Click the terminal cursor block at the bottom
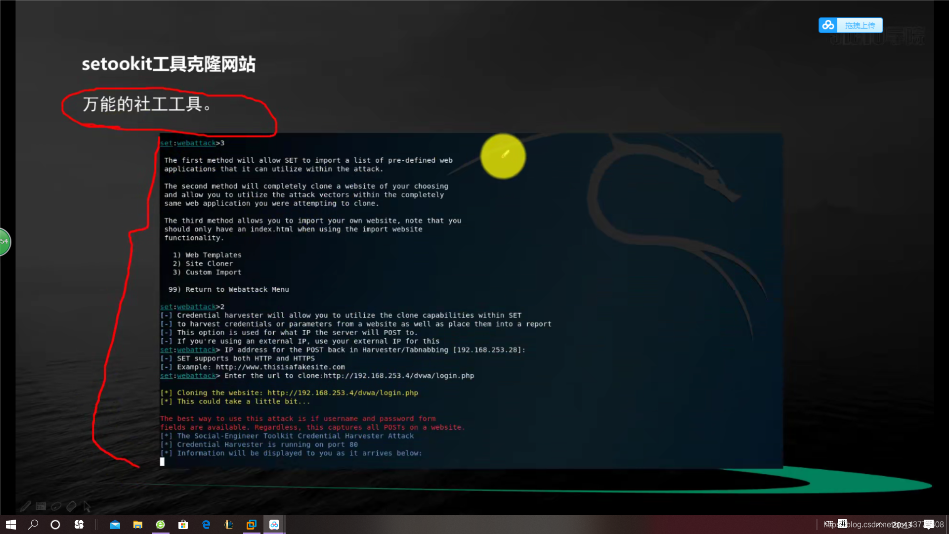The height and width of the screenshot is (534, 949). click(162, 462)
